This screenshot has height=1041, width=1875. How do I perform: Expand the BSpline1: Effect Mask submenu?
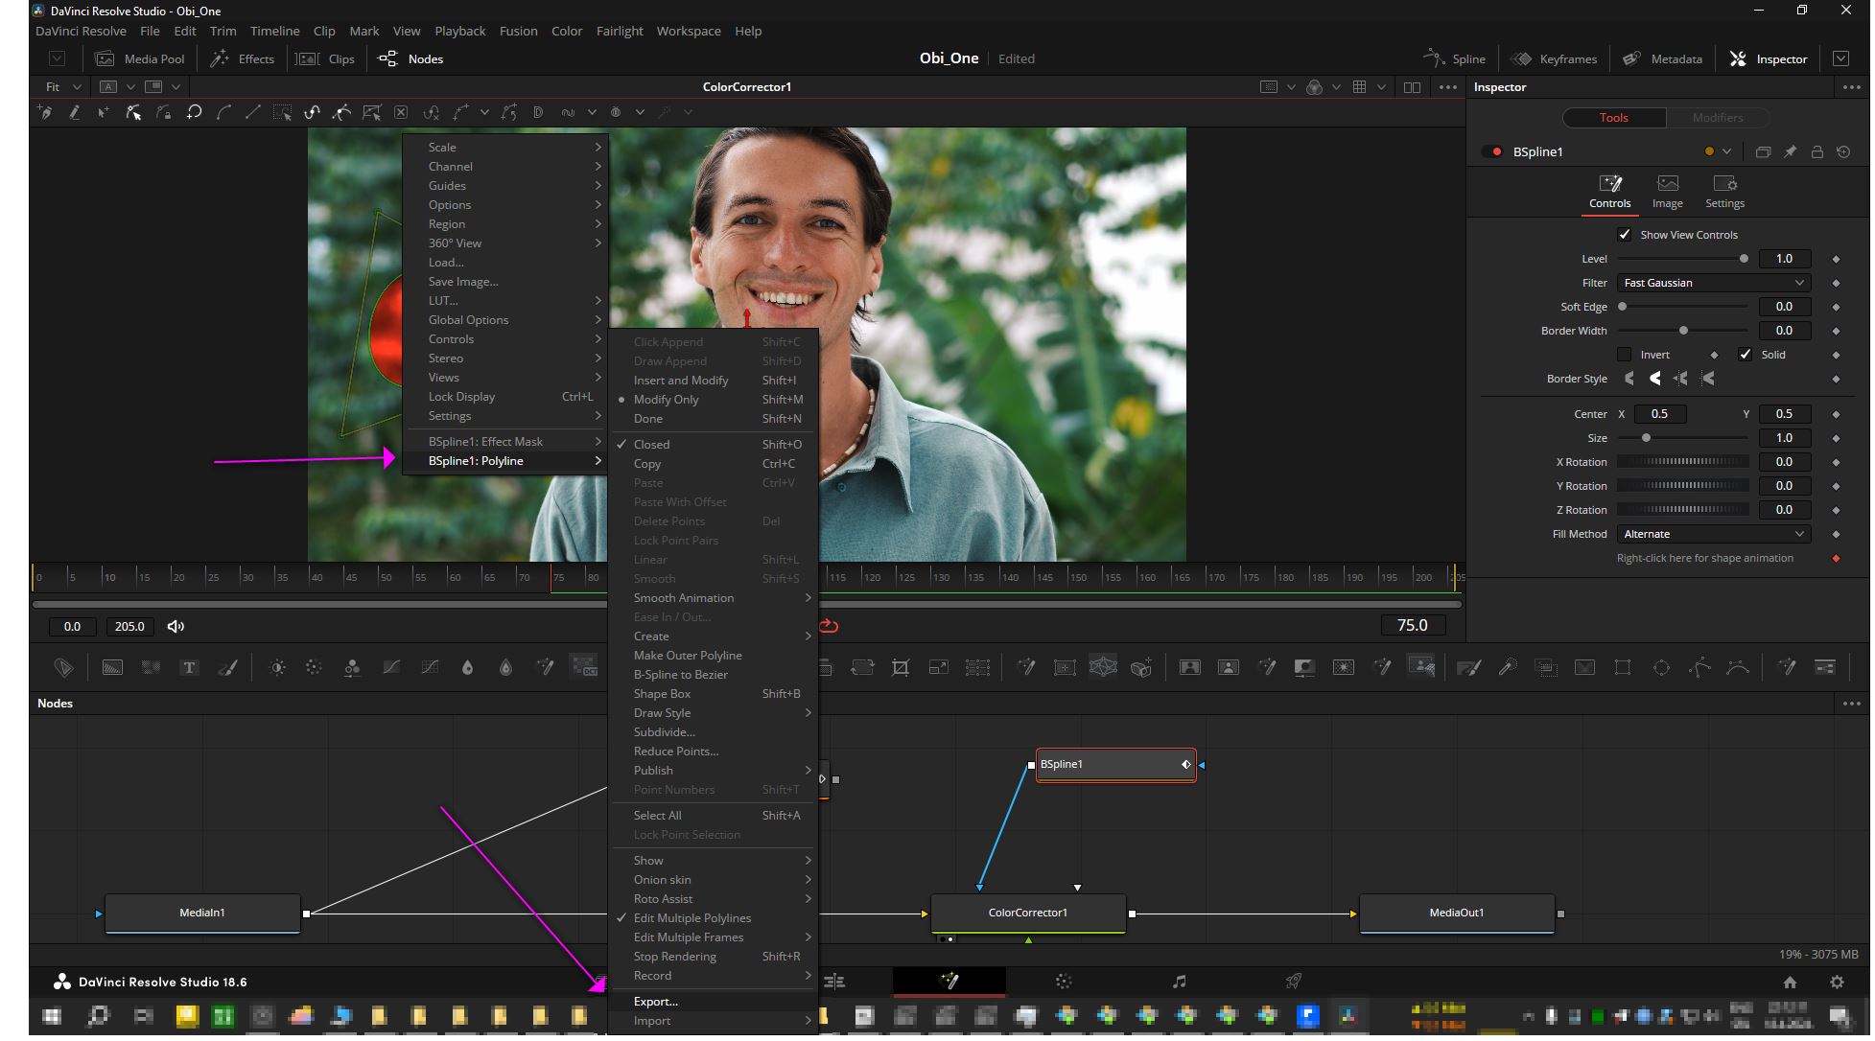(x=504, y=441)
